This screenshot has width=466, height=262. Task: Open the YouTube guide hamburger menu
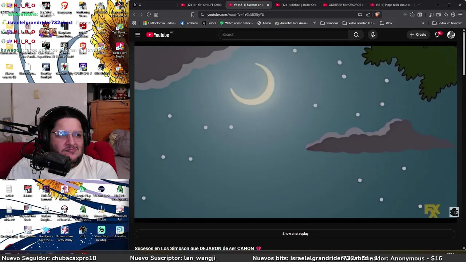[138, 35]
